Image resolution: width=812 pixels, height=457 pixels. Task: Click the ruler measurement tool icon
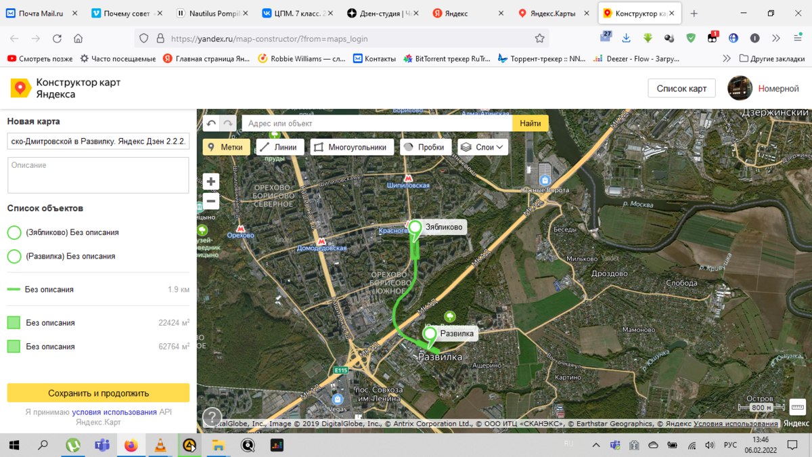[798, 407]
